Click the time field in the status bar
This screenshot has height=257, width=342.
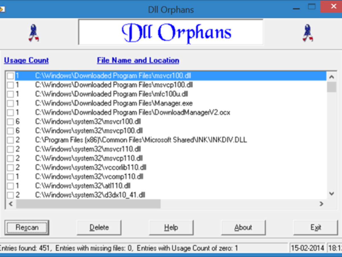[x=335, y=248]
